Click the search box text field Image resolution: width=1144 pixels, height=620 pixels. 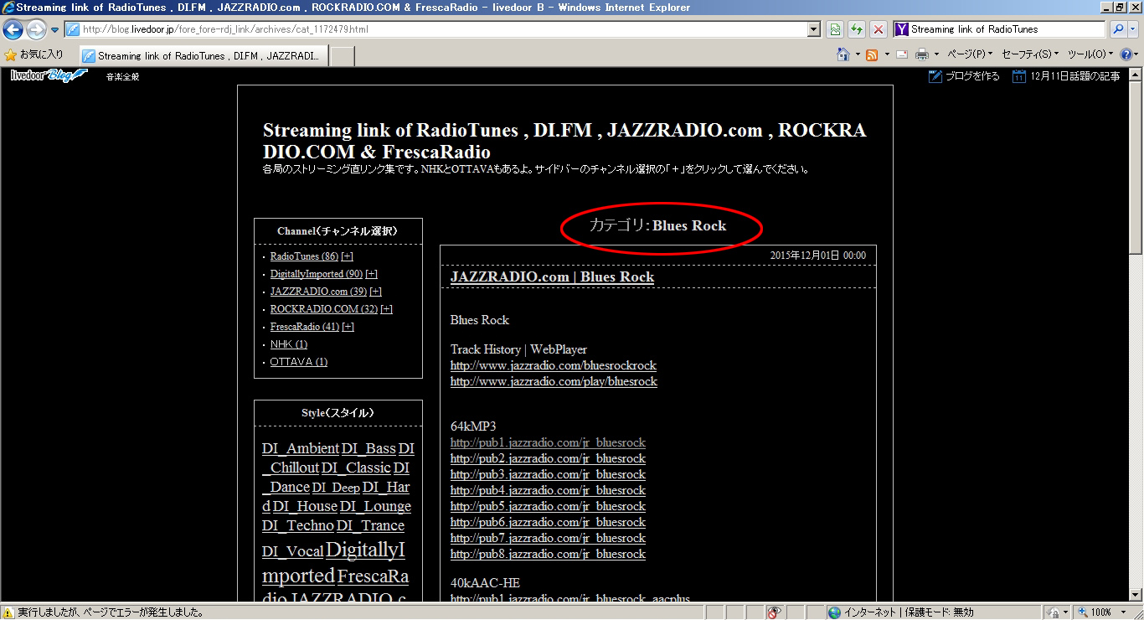click(x=1007, y=29)
